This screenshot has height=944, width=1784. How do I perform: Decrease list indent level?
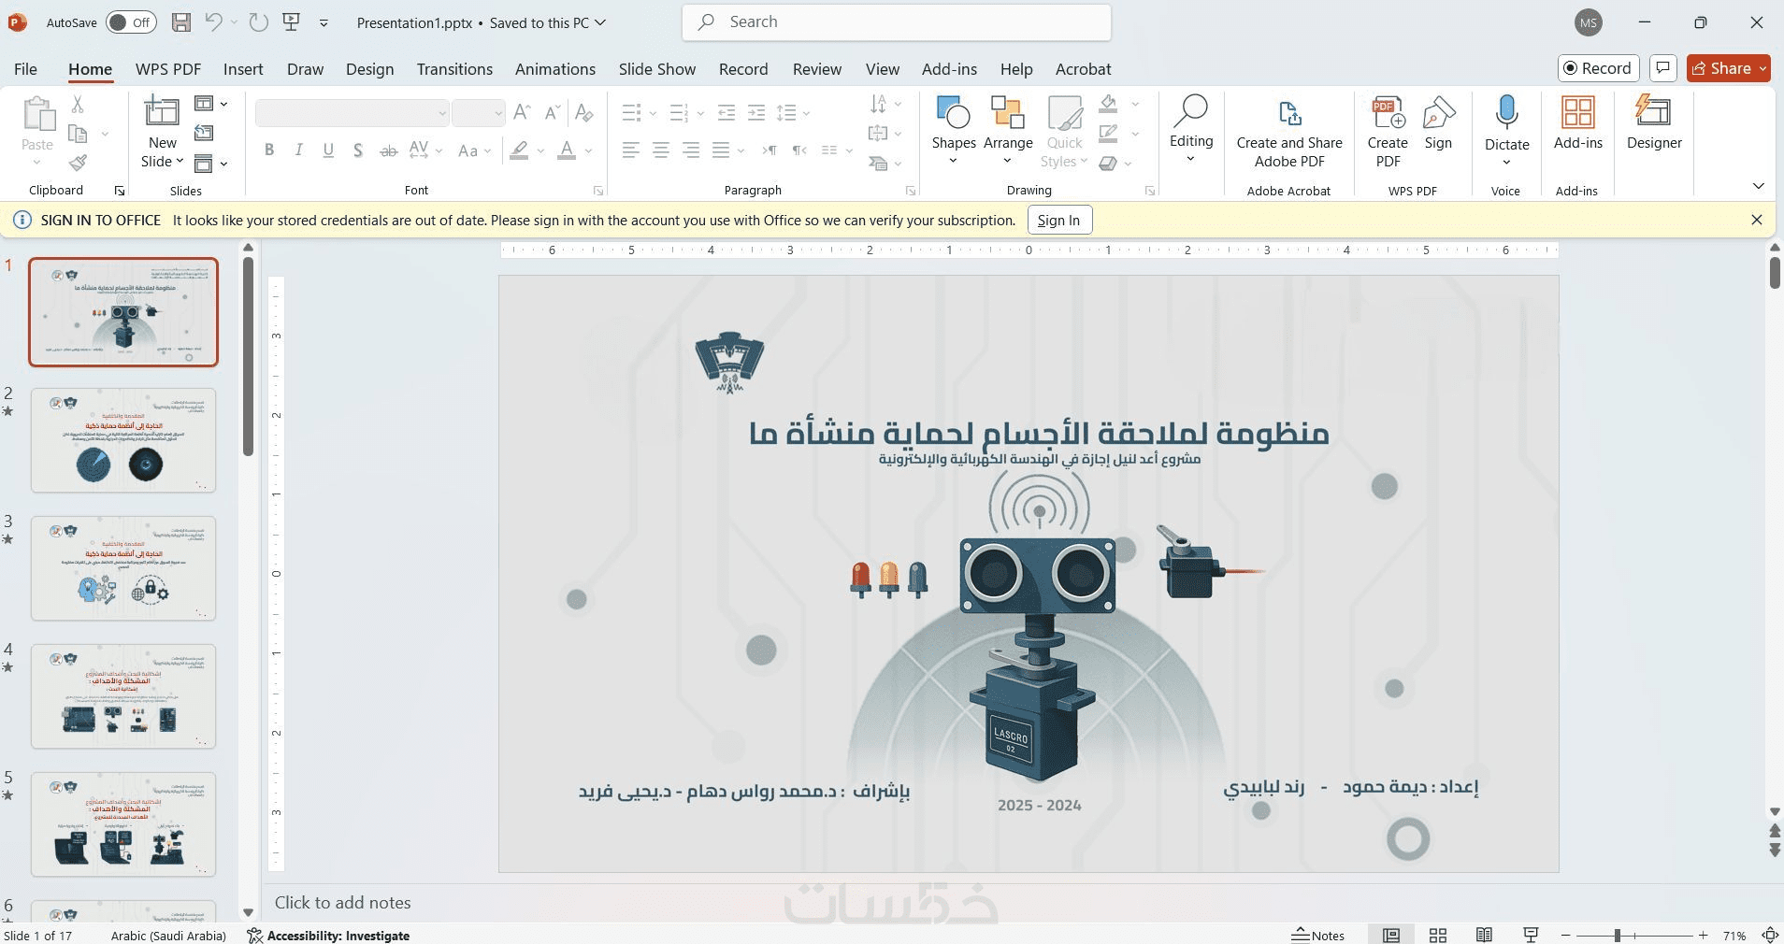(x=727, y=113)
